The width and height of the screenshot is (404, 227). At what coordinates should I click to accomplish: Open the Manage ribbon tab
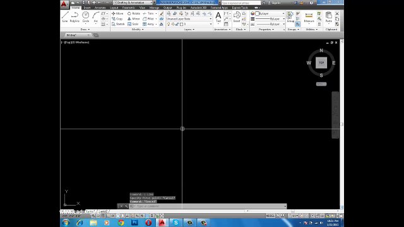pyautogui.click(x=154, y=8)
